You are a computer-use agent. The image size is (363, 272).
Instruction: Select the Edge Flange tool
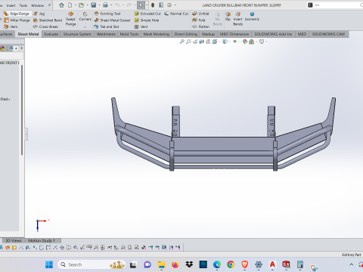click(x=17, y=14)
